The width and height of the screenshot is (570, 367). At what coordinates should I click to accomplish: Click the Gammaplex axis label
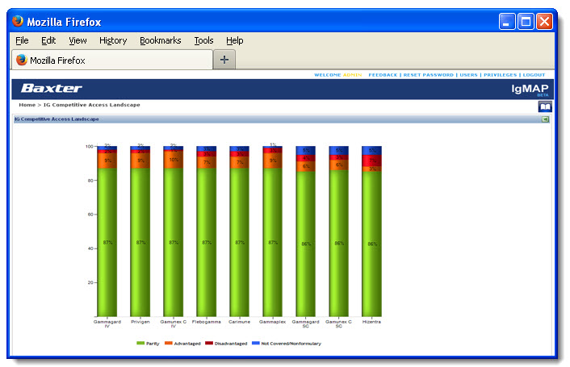(273, 322)
